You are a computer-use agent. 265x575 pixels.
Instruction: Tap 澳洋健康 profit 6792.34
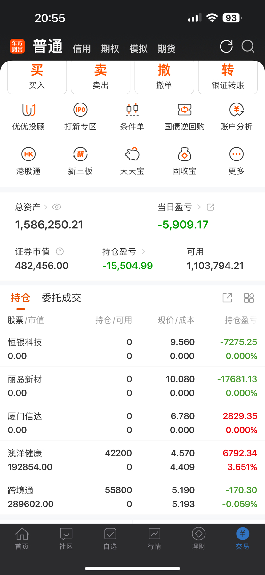240,453
